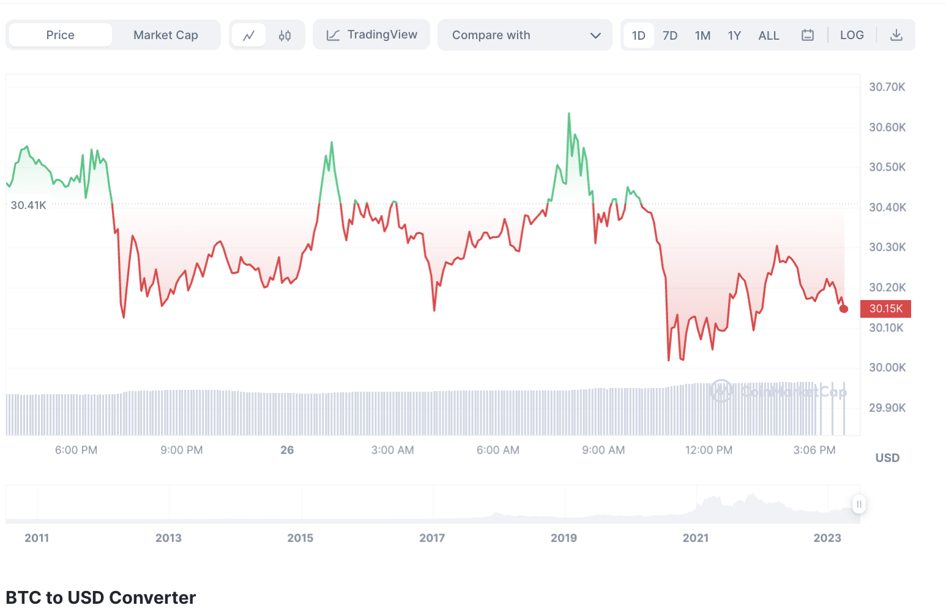Screen dimensions: 946x616
Task: Select the Price view toggle
Action: click(61, 35)
